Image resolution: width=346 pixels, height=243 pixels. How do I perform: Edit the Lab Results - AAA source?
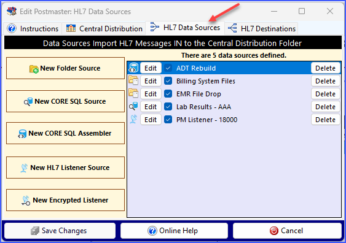pyautogui.click(x=151, y=107)
